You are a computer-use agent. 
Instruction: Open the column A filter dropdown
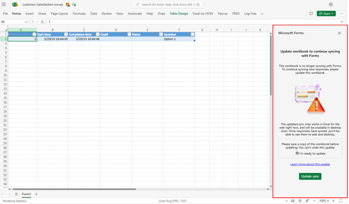[34, 34]
